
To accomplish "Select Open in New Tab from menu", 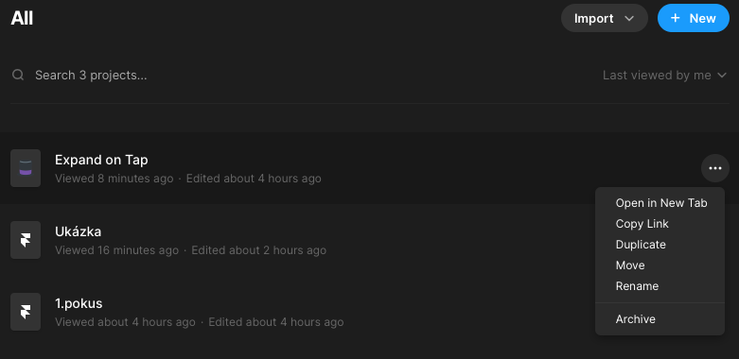I will point(660,203).
